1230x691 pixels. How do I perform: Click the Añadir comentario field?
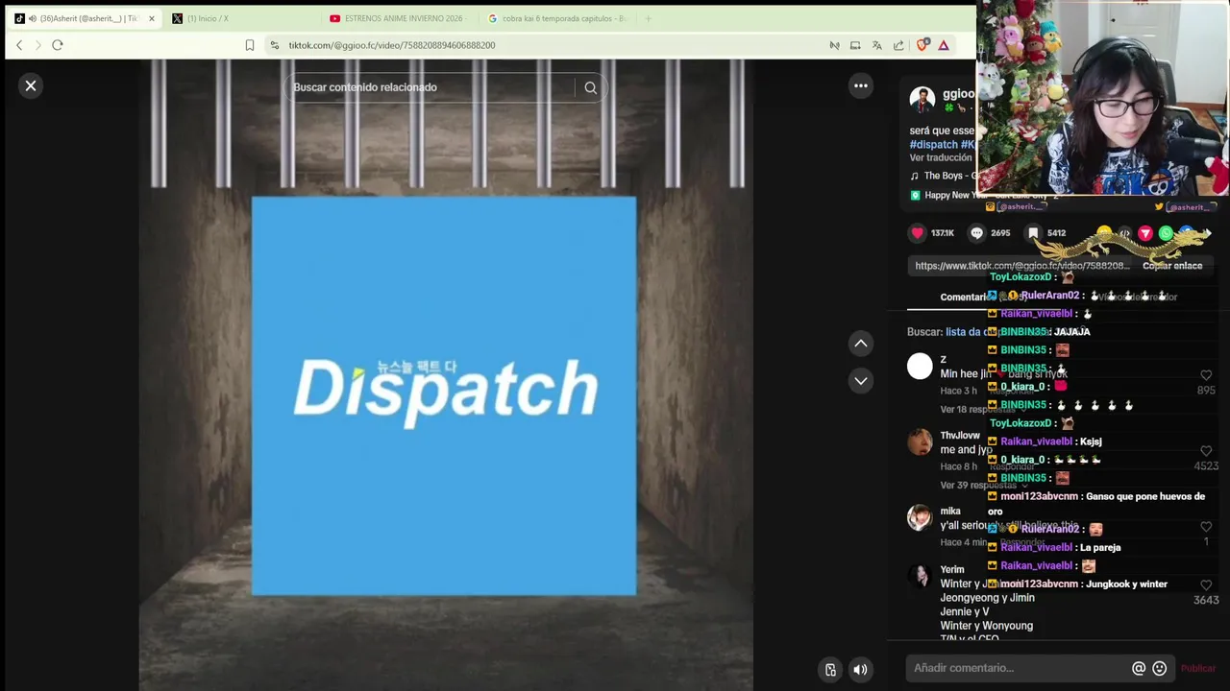coord(1019,668)
